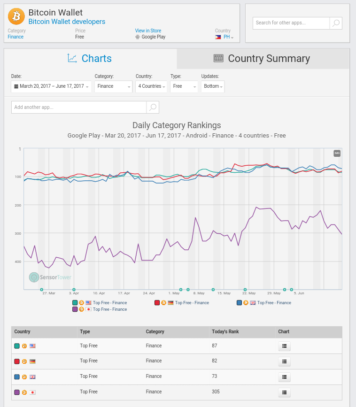Open the 4 Countries dropdown

pos(152,86)
